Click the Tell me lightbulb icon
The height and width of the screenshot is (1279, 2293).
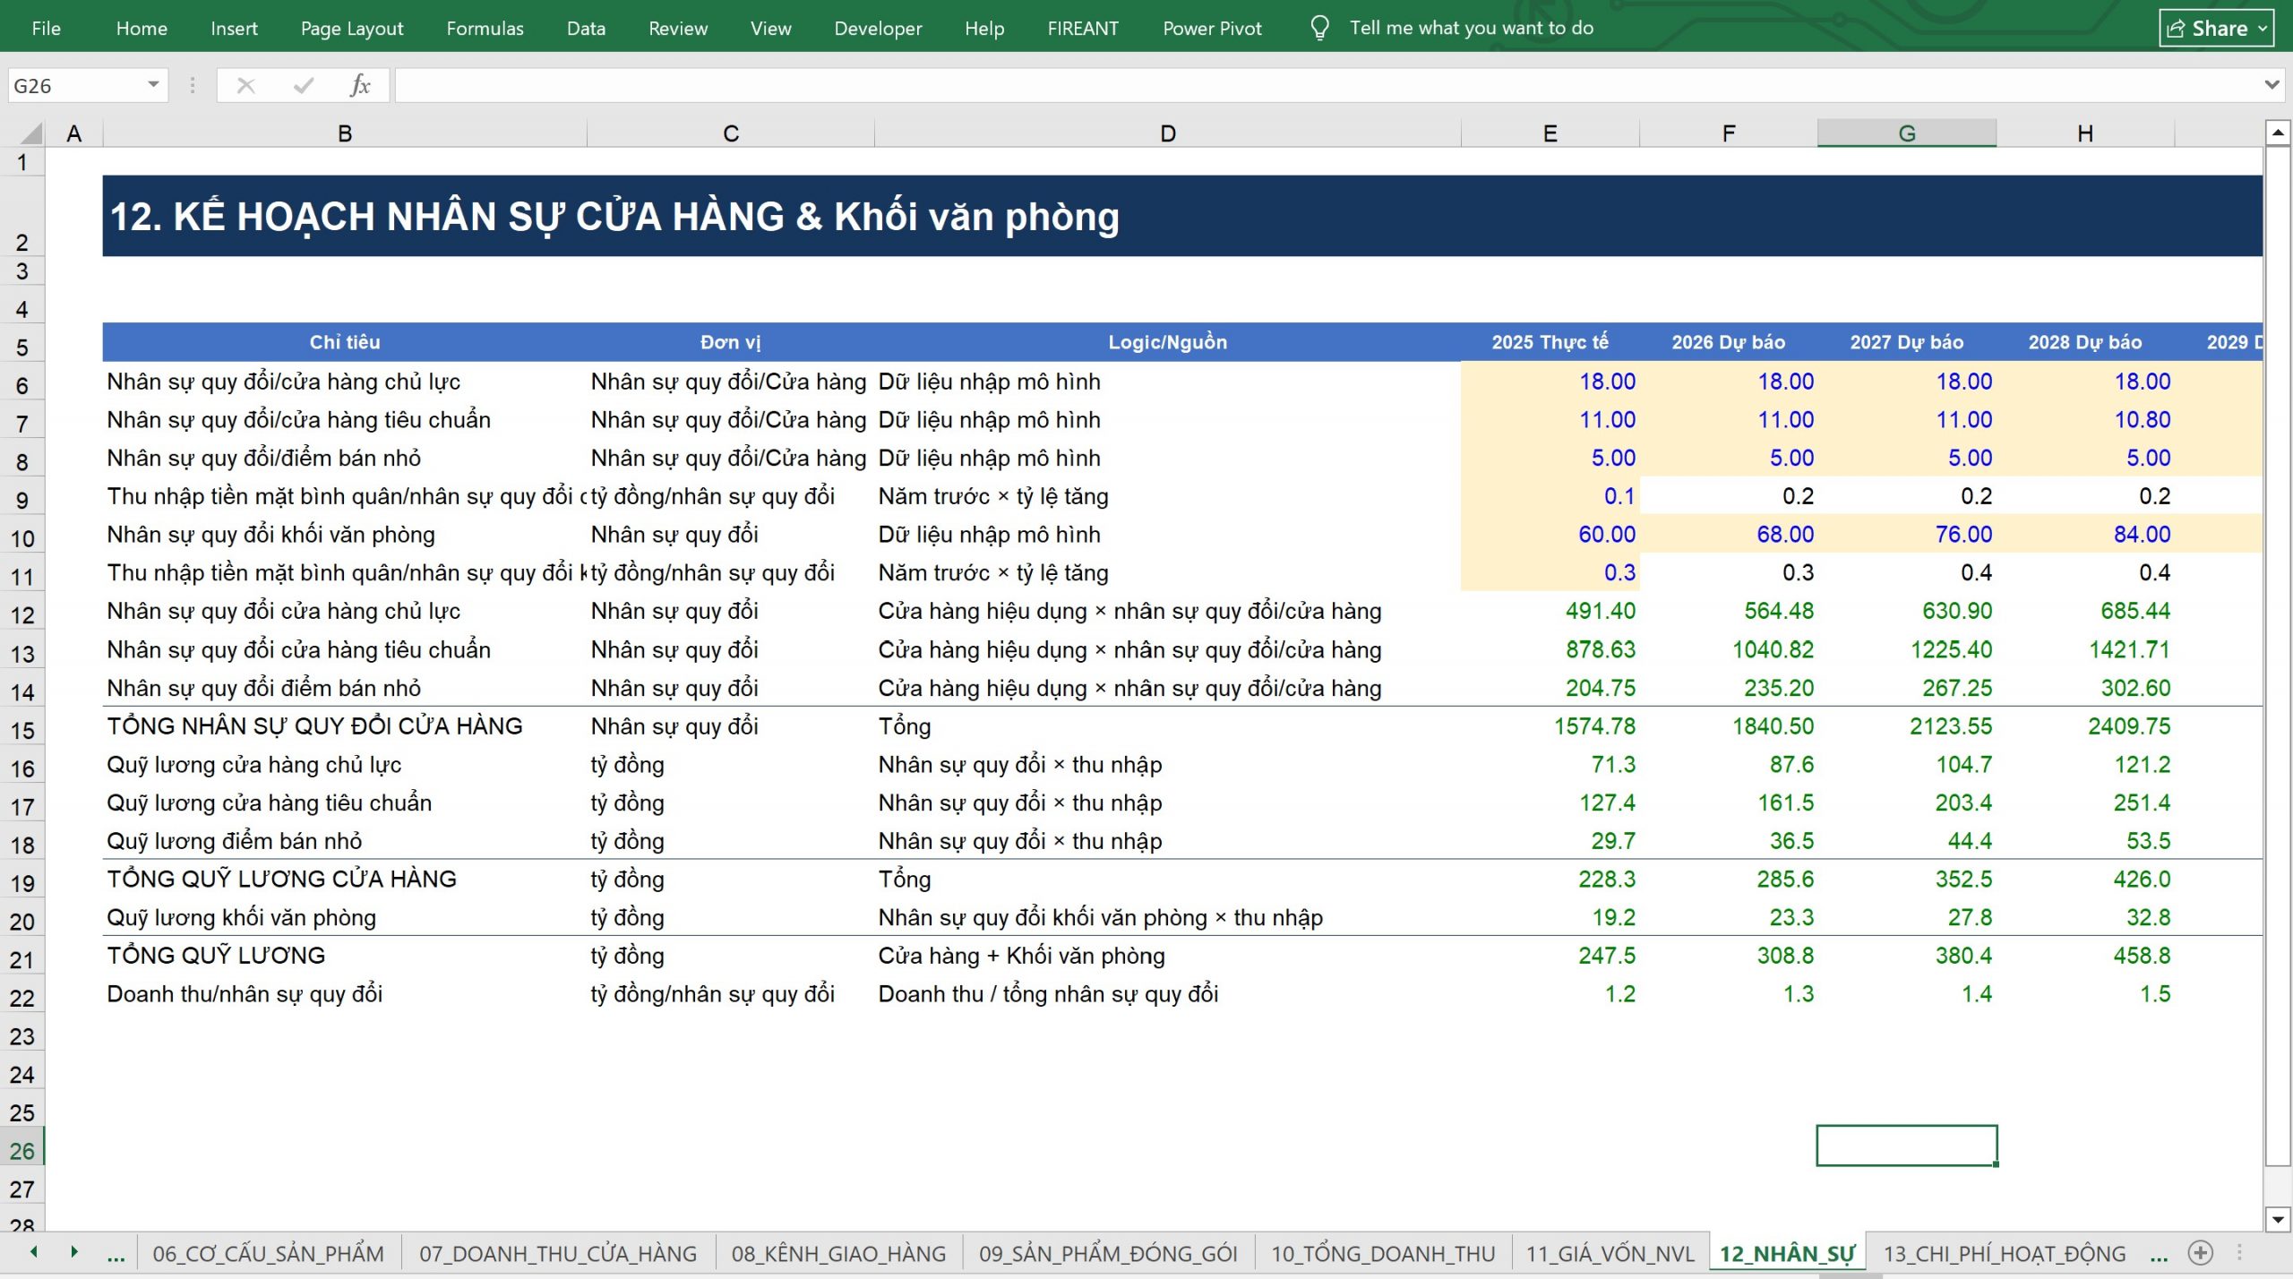click(x=1319, y=28)
